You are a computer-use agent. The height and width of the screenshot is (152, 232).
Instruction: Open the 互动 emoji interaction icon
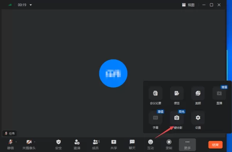tap(150, 142)
